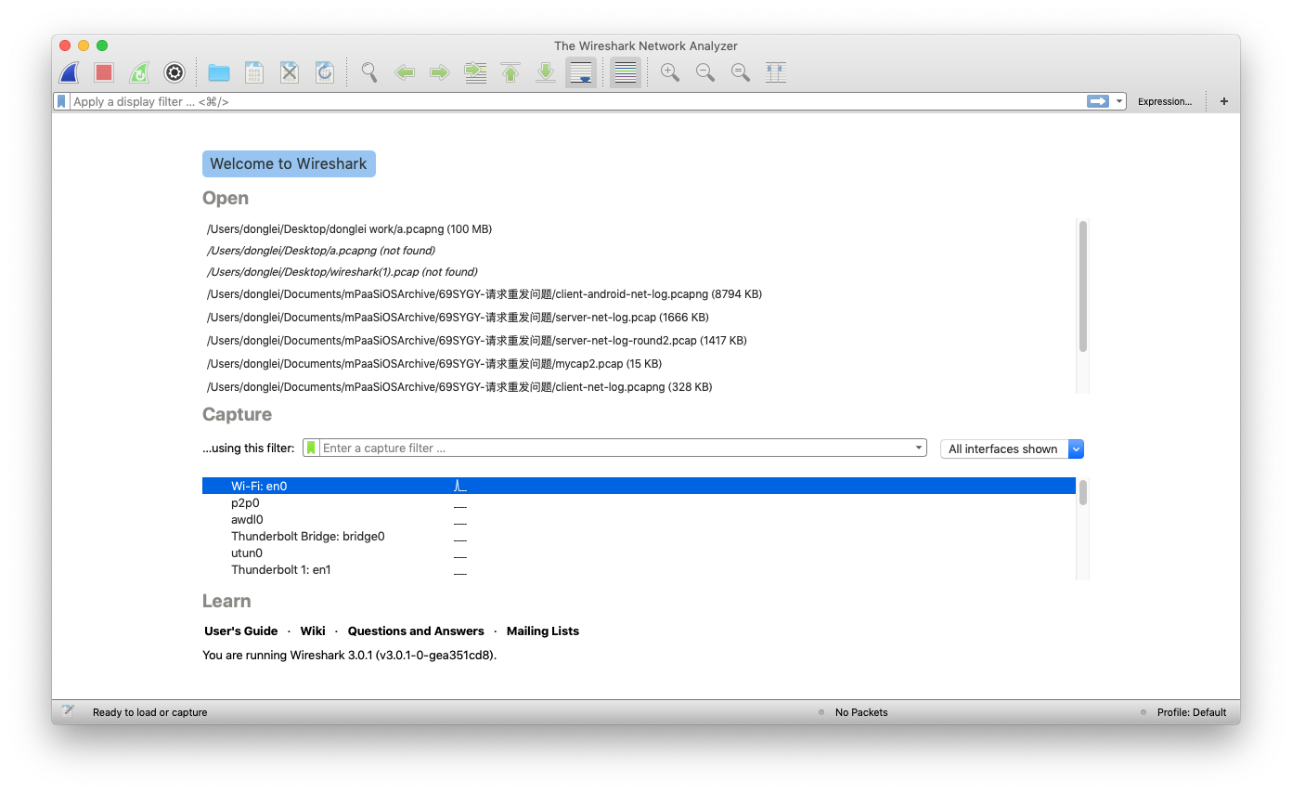Close this capture file icon
The image size is (1292, 793).
click(290, 72)
